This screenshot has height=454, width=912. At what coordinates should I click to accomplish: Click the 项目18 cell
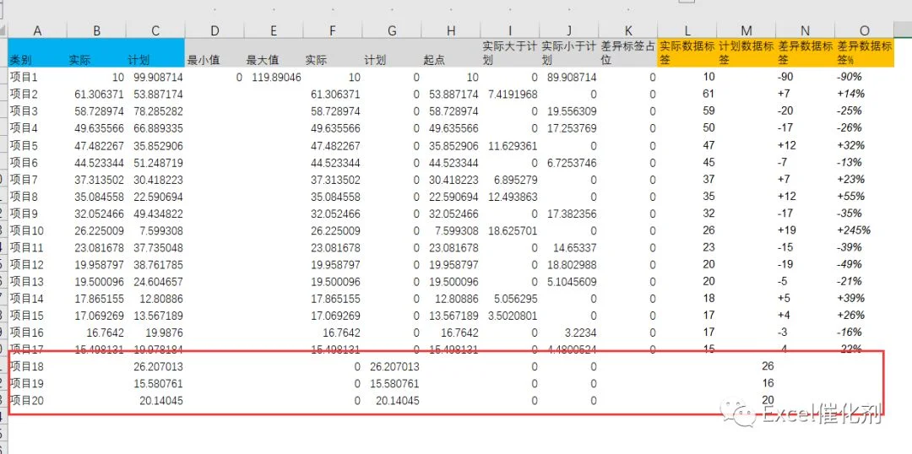click(37, 367)
